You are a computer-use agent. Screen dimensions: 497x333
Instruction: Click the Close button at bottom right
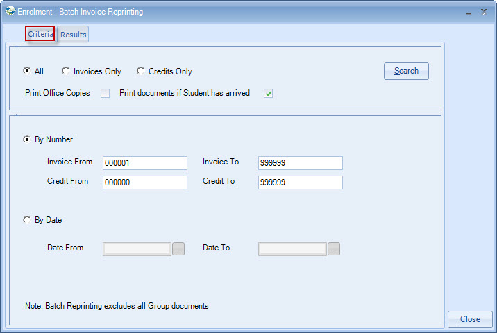pos(470,319)
